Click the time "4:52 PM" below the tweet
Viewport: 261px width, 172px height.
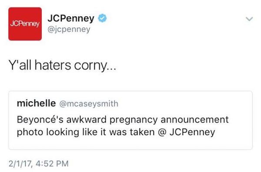[52, 163]
